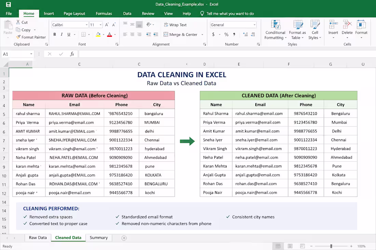Click the Insert Function fx icon
The width and height of the screenshot is (376, 250).
click(x=72, y=54)
